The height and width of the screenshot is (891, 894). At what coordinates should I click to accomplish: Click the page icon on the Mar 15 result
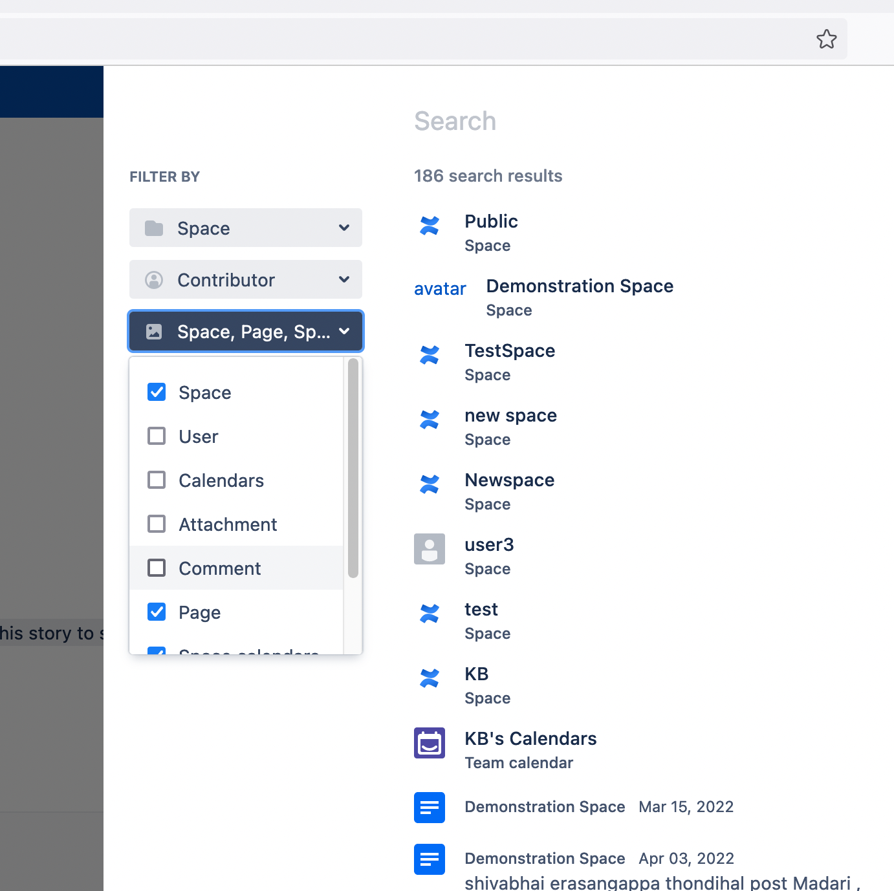point(429,808)
